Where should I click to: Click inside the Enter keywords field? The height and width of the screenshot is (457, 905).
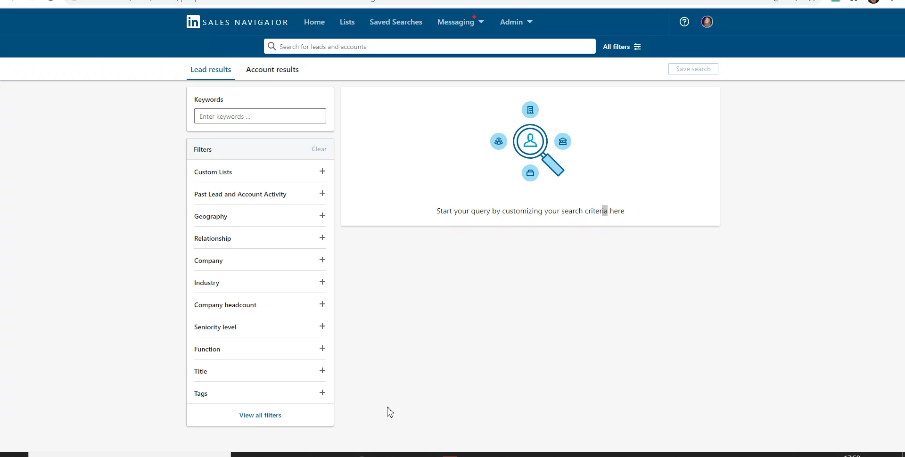[x=260, y=116]
